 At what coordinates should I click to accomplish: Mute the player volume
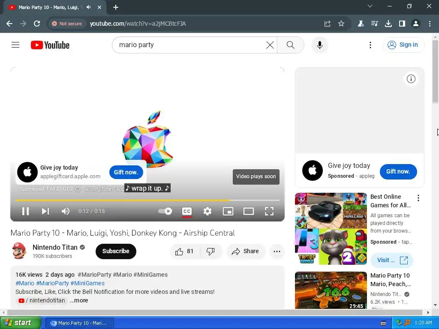pyautogui.click(x=66, y=211)
